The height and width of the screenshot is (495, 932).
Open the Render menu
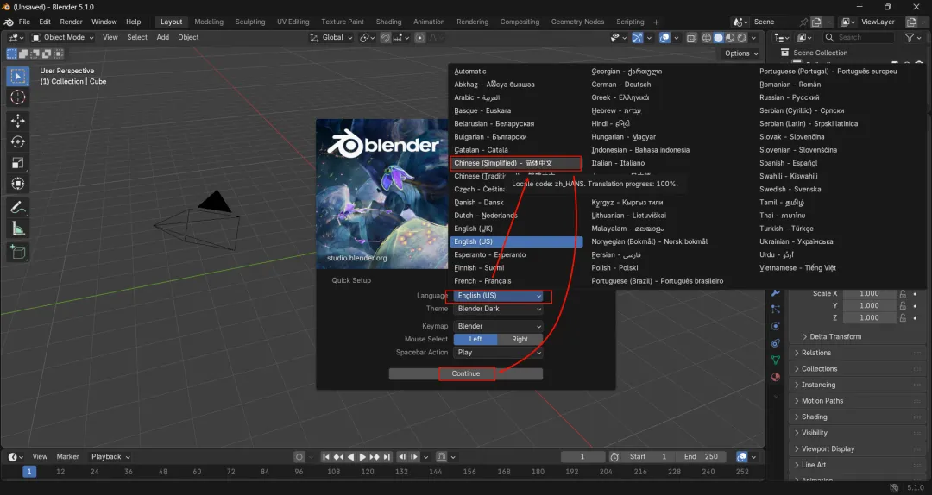pyautogui.click(x=72, y=22)
